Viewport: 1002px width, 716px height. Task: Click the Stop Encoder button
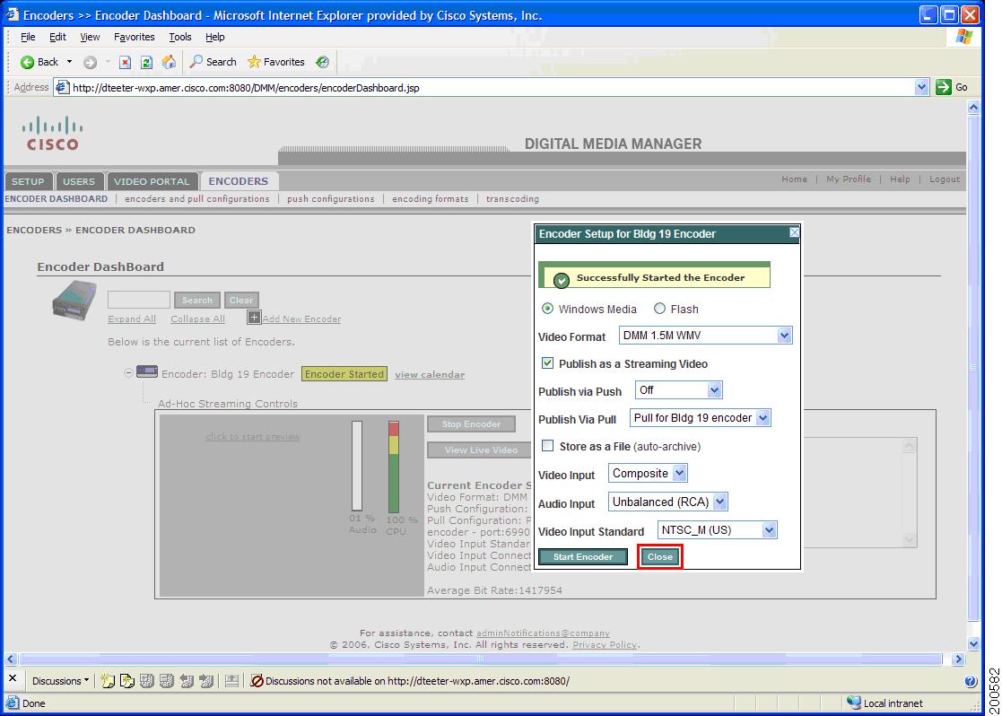coord(471,423)
